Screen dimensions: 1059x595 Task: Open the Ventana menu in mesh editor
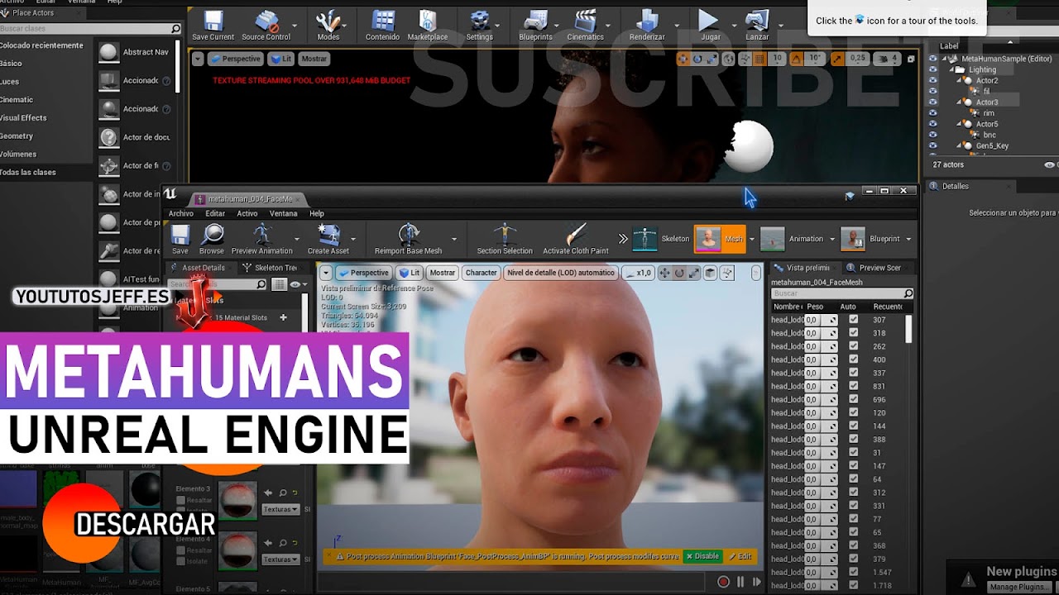pos(283,213)
